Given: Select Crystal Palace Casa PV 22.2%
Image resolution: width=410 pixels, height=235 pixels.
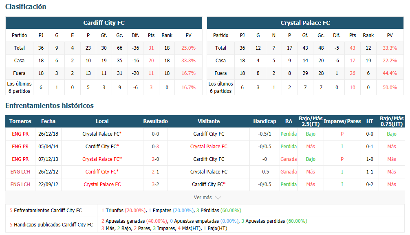Looking at the screenshot, I should 390,61.
